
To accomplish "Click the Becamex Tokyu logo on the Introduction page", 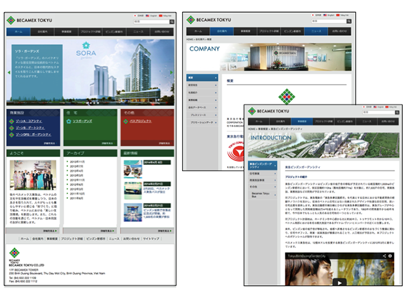I will coord(268,111).
